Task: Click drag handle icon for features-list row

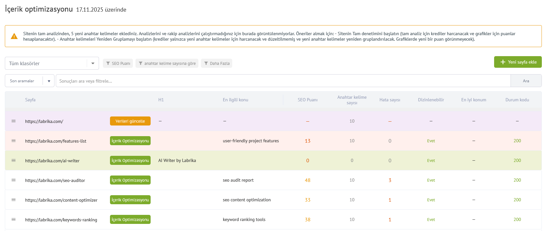Action: tap(14, 141)
